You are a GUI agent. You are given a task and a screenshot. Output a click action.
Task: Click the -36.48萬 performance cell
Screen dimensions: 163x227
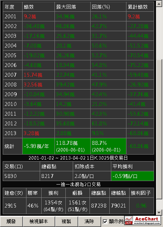click(x=39, y=26)
